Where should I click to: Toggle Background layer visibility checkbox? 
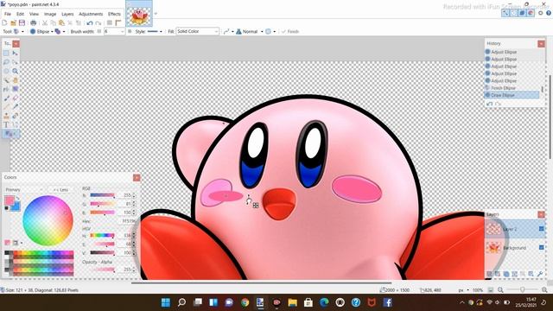[x=542, y=248]
